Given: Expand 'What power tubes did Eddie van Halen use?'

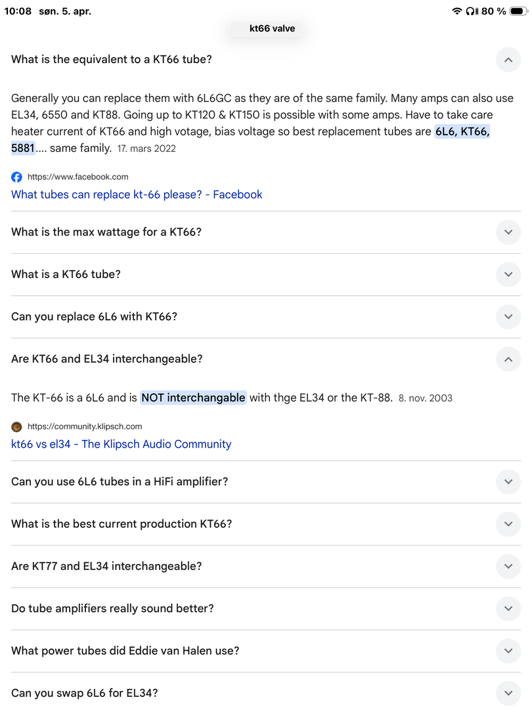Looking at the screenshot, I should coord(508,651).
